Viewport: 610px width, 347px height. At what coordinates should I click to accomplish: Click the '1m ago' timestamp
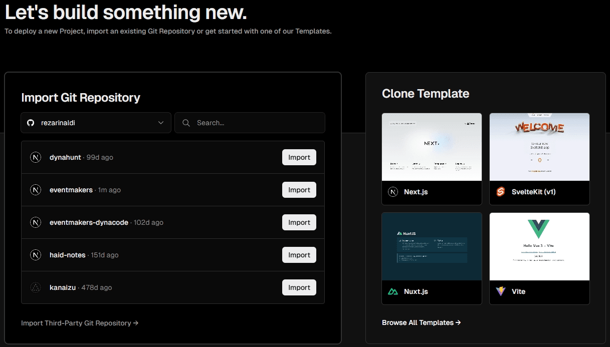(109, 190)
